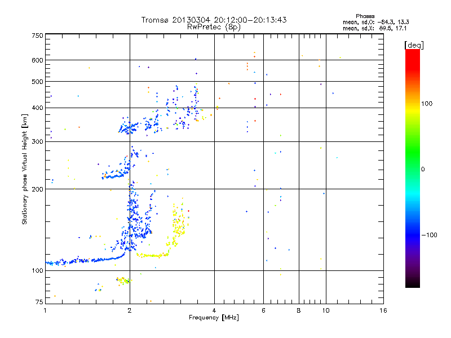The width and height of the screenshot is (451, 338).
Task: Click the "100" label beside the colorbar
Action: tap(427, 104)
